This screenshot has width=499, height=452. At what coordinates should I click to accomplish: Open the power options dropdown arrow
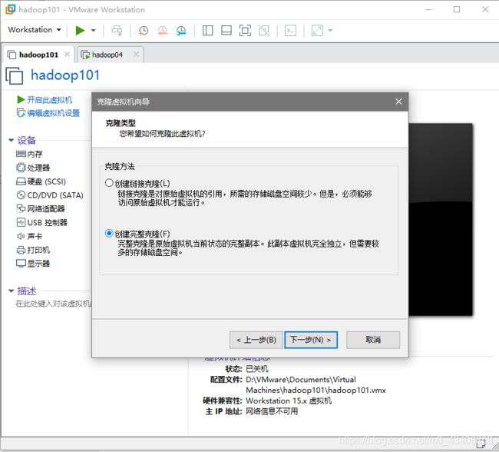click(x=93, y=31)
